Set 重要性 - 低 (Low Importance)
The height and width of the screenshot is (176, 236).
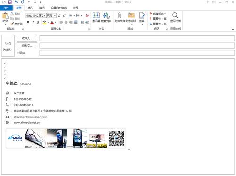158,24
